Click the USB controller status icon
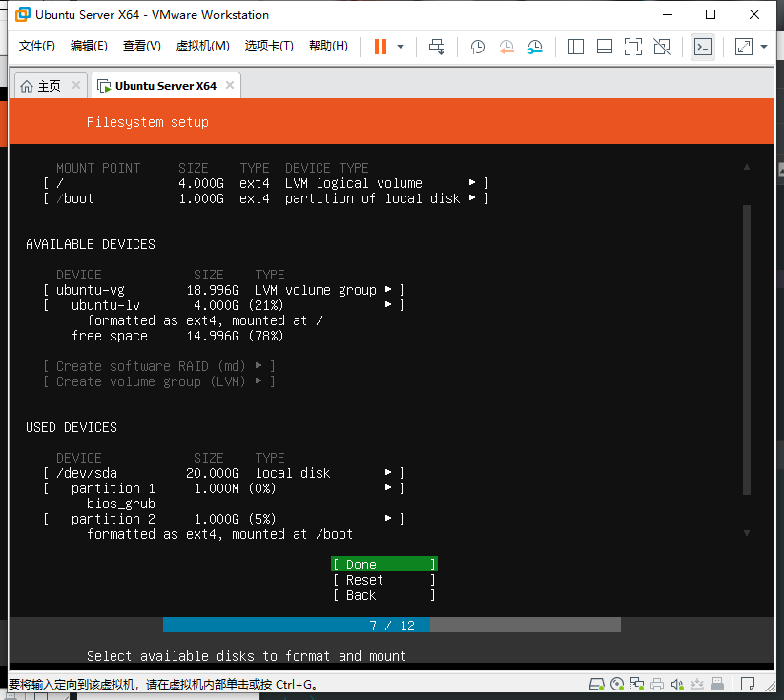The height and width of the screenshot is (700, 784). click(717, 684)
